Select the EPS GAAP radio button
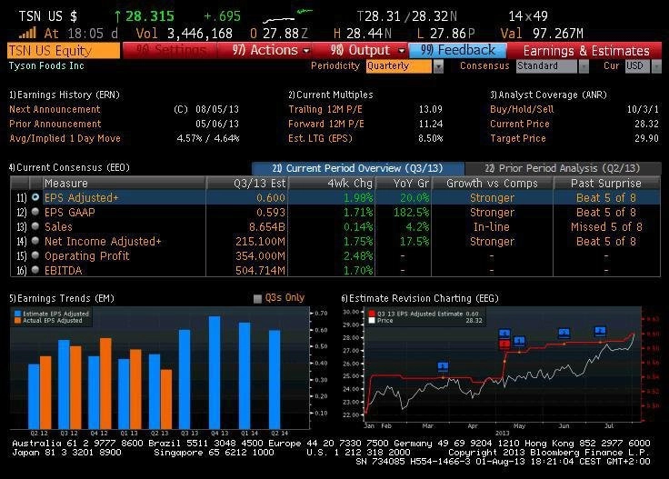Screen dimensions: 669x479 pyautogui.click(x=35, y=212)
